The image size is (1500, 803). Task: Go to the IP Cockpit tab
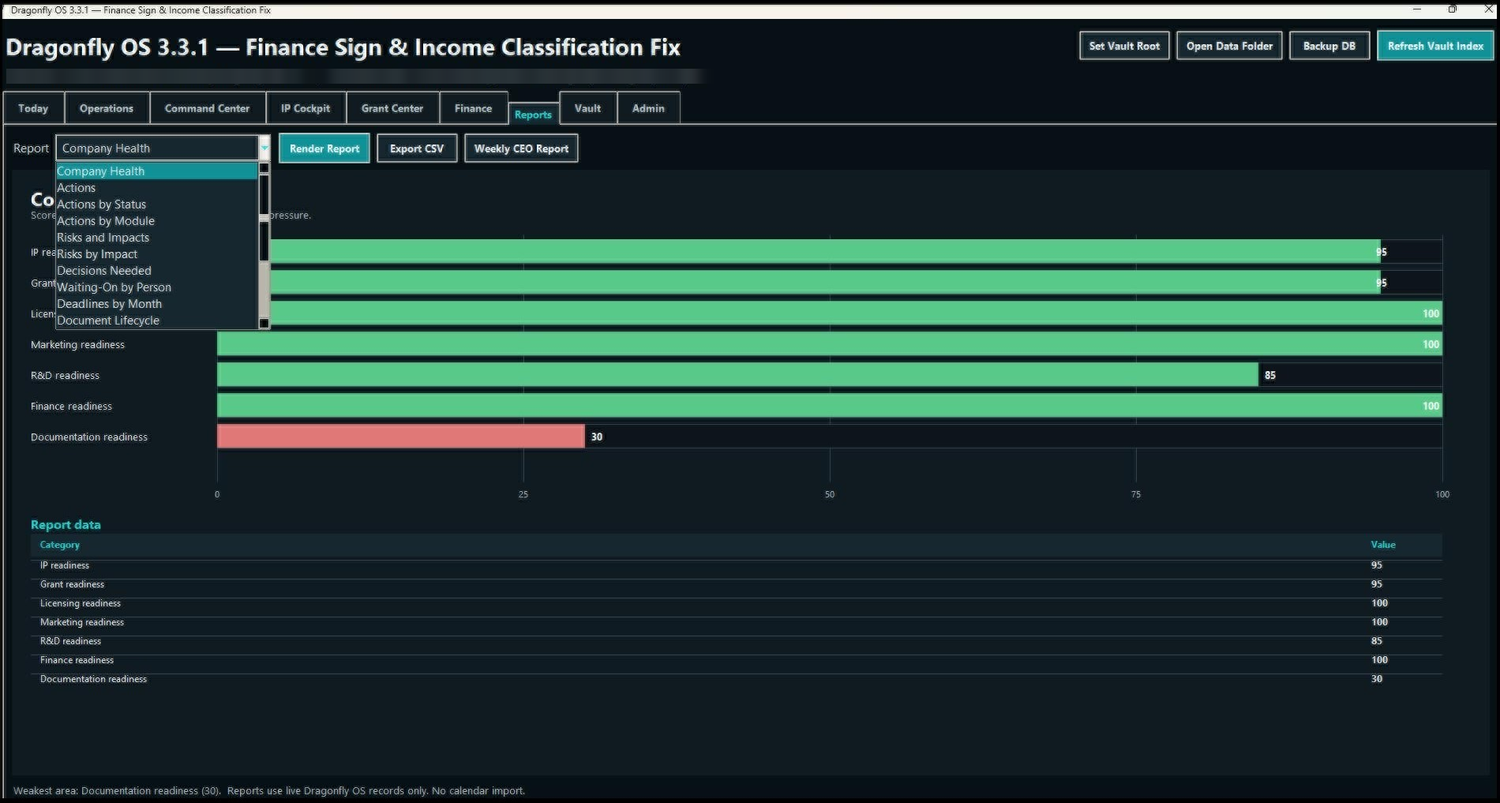tap(306, 108)
